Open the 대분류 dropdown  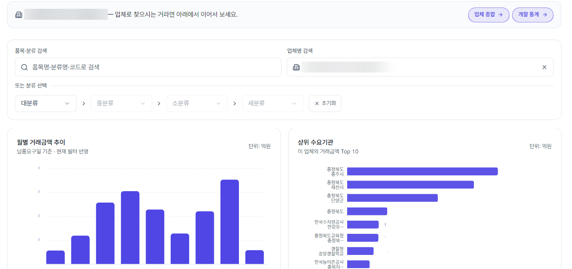pos(46,104)
